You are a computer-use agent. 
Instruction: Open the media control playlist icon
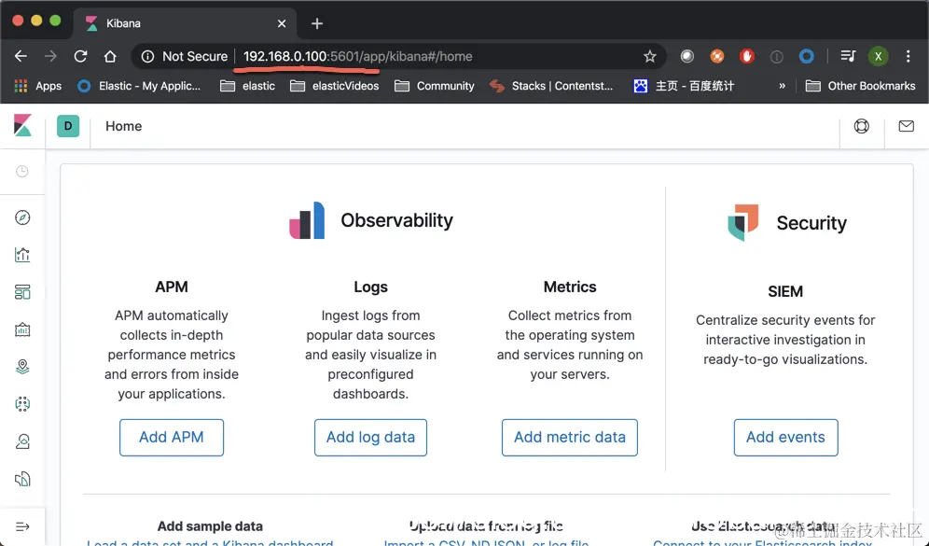[x=848, y=56]
